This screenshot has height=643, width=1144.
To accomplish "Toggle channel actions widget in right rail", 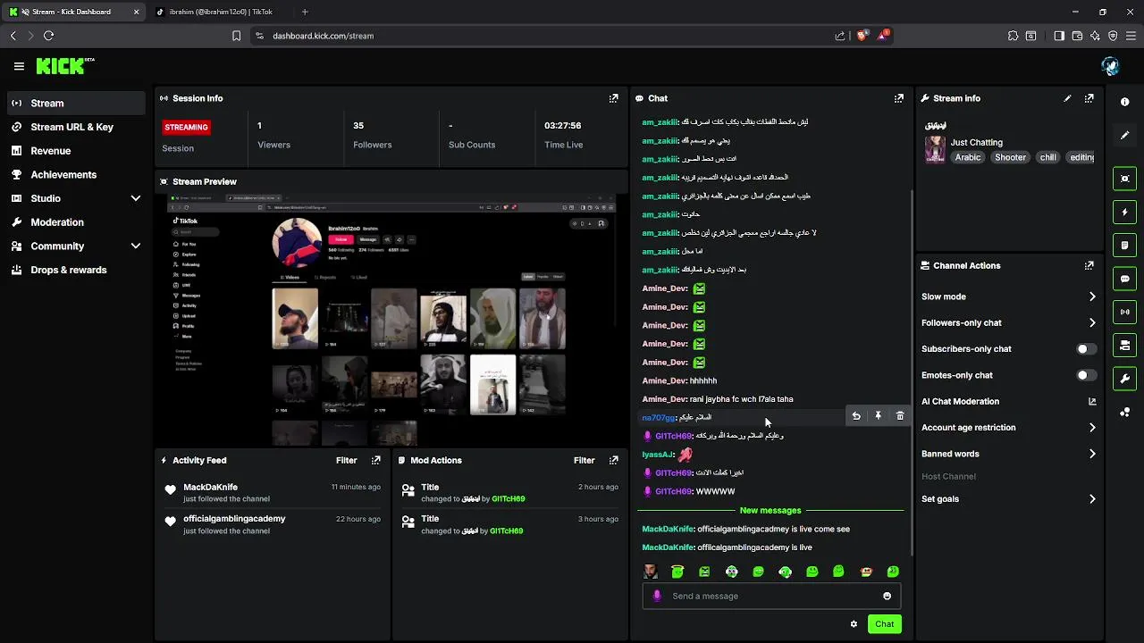I will tap(1124, 345).
